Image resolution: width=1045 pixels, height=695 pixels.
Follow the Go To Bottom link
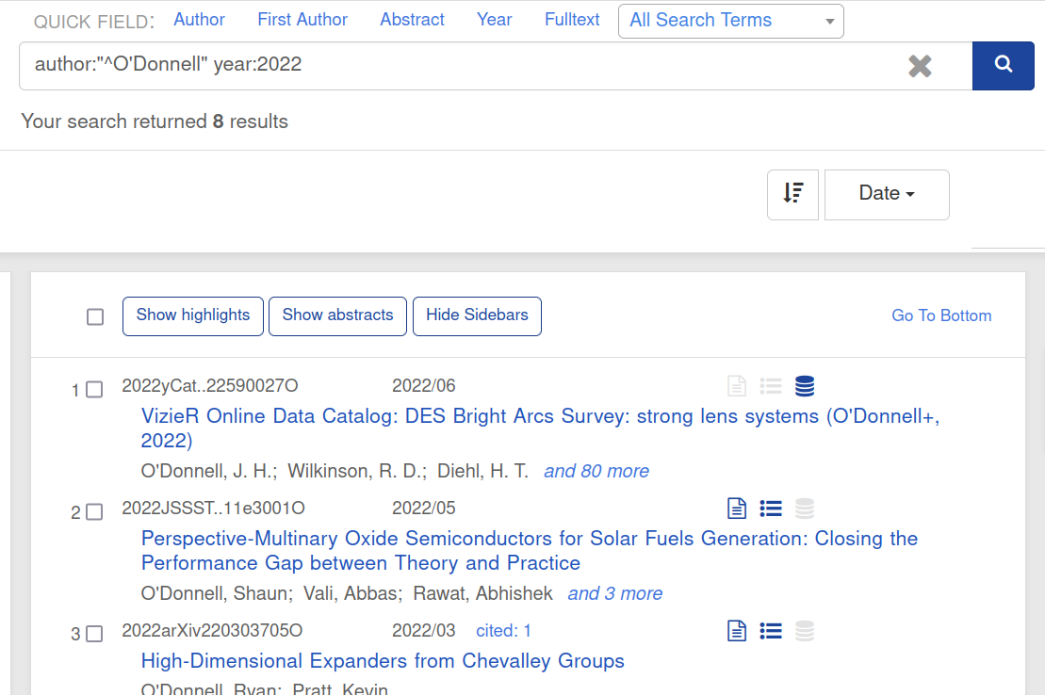940,315
